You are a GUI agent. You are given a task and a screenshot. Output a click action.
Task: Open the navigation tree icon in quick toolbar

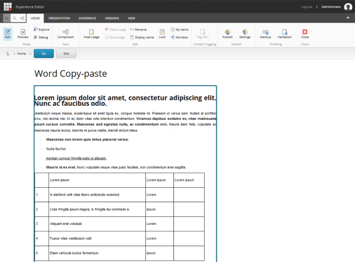(22, 18)
